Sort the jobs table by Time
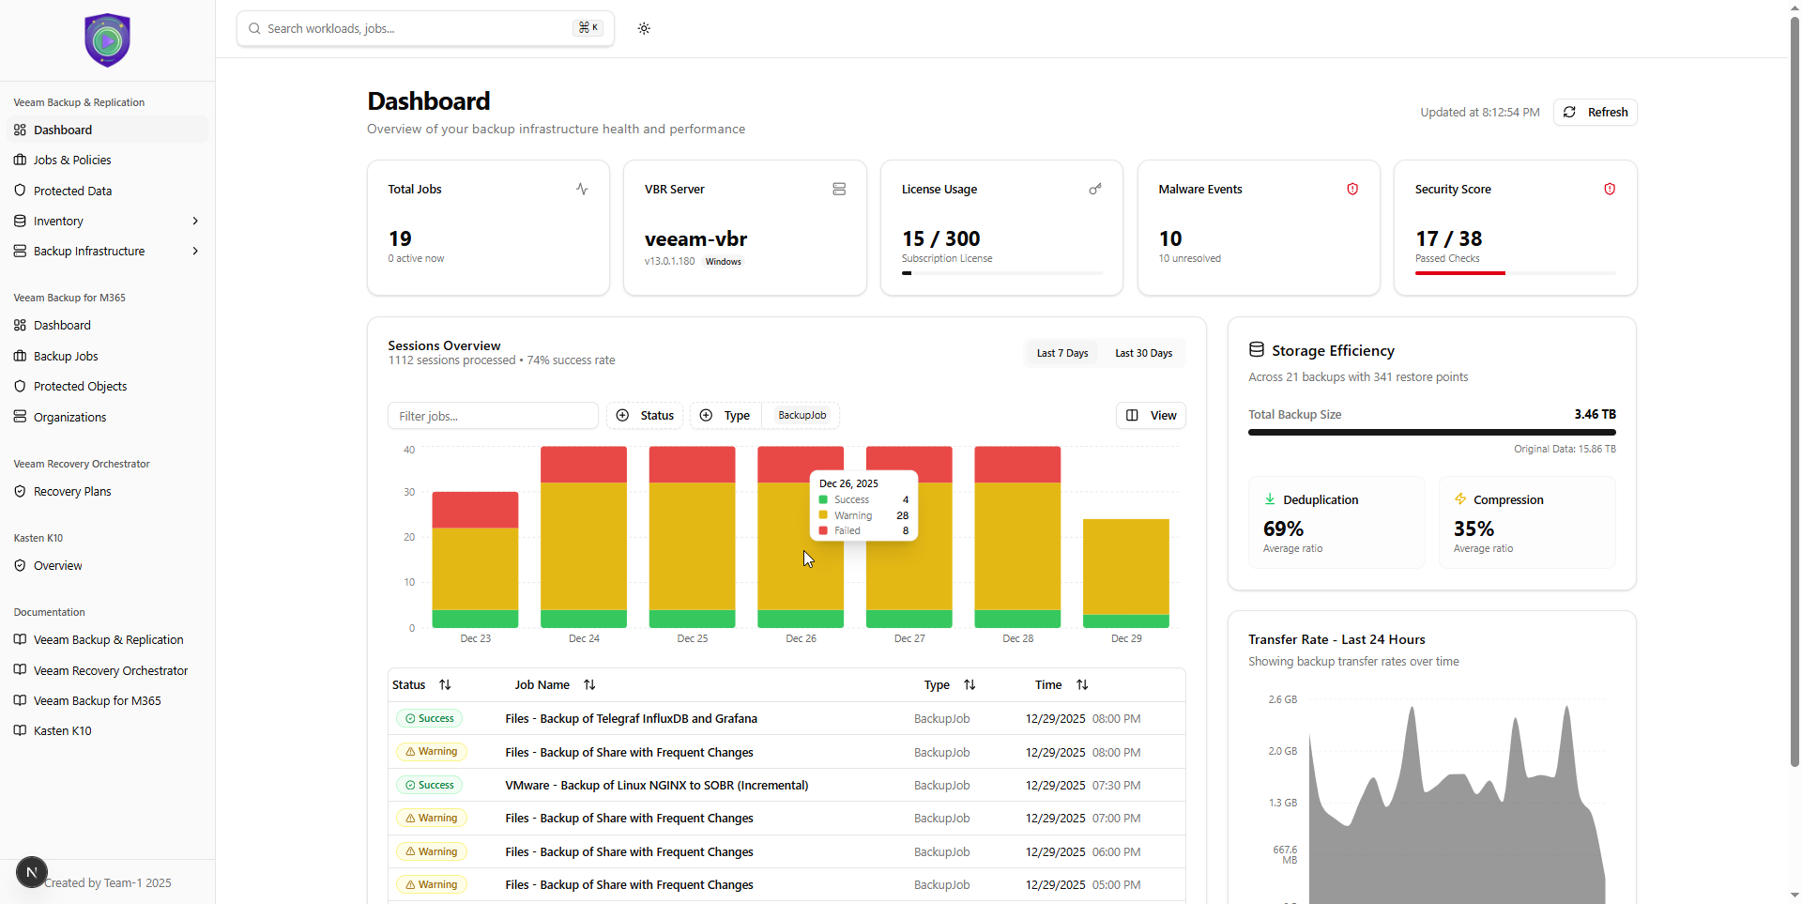Image resolution: width=1802 pixels, height=904 pixels. pos(1082,684)
